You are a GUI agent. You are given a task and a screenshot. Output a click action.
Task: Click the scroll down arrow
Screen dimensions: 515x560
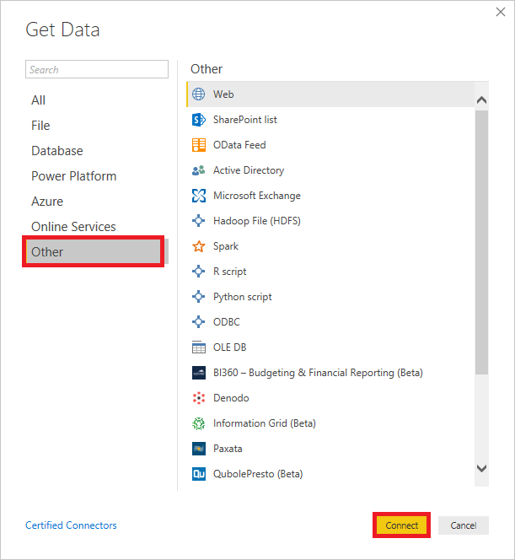(481, 468)
